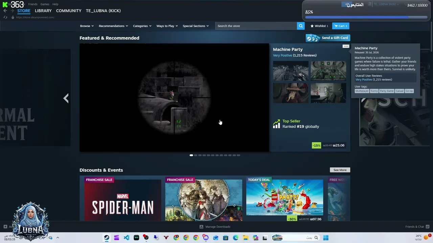Click the ₪25.06 discounted price
This screenshot has width=433, height=243.
pyautogui.click(x=339, y=145)
